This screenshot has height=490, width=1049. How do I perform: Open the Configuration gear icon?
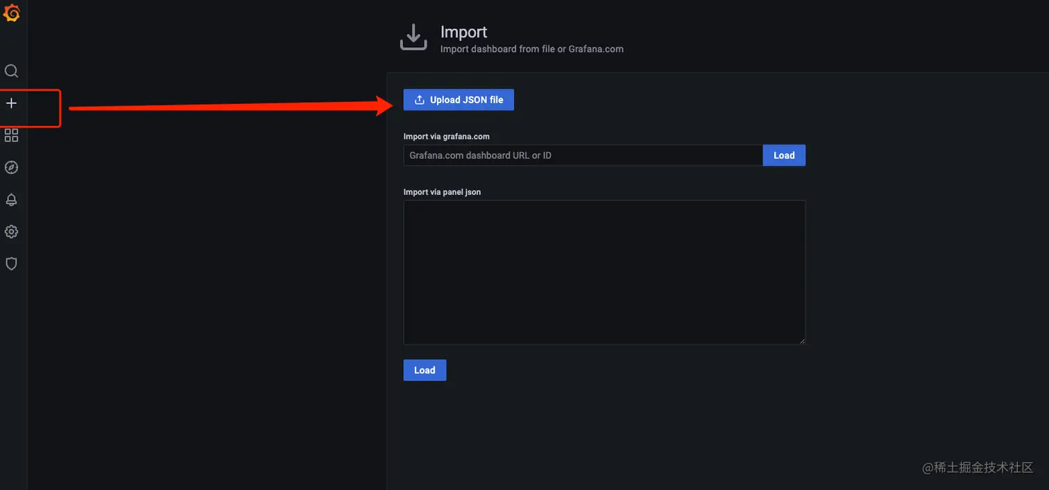click(11, 231)
